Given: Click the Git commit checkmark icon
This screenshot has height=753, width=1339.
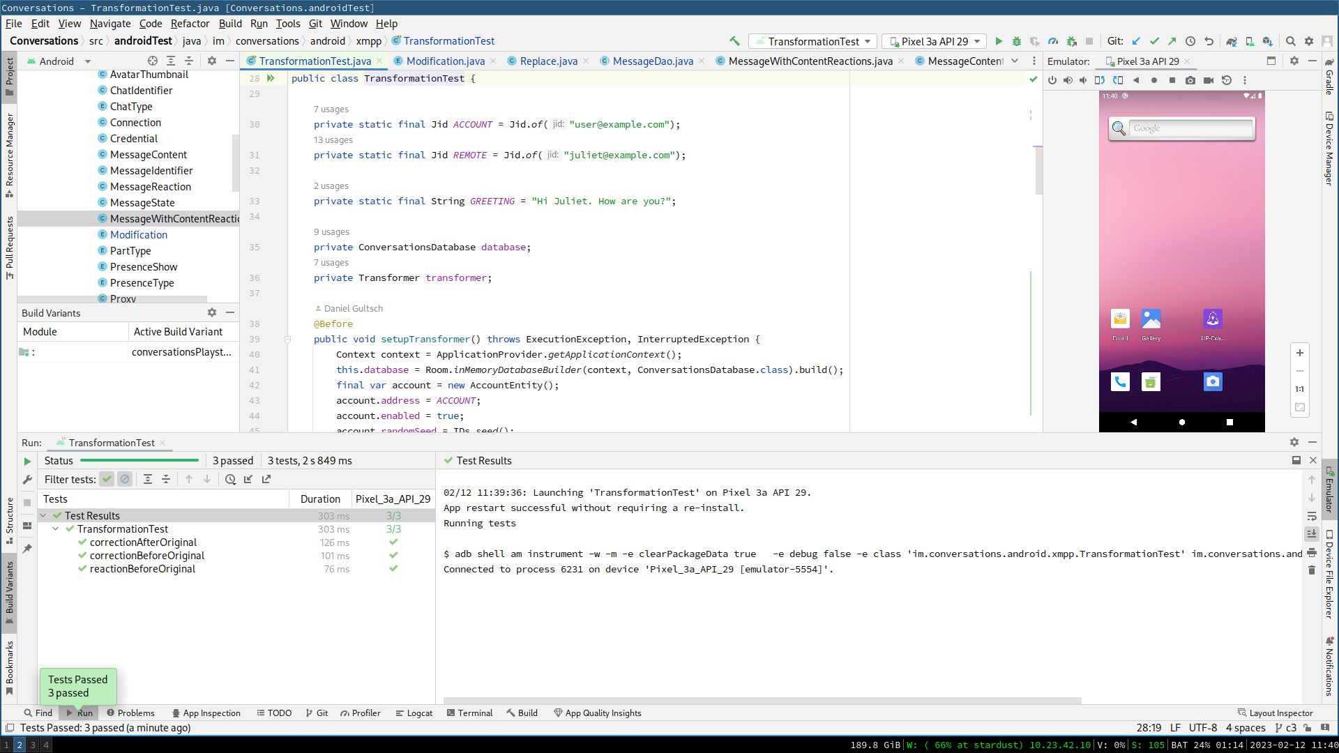Looking at the screenshot, I should pos(1154,41).
